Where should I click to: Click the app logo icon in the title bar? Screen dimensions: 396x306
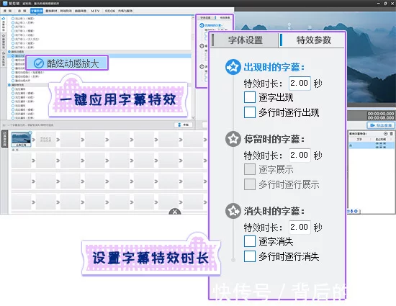[5, 4]
